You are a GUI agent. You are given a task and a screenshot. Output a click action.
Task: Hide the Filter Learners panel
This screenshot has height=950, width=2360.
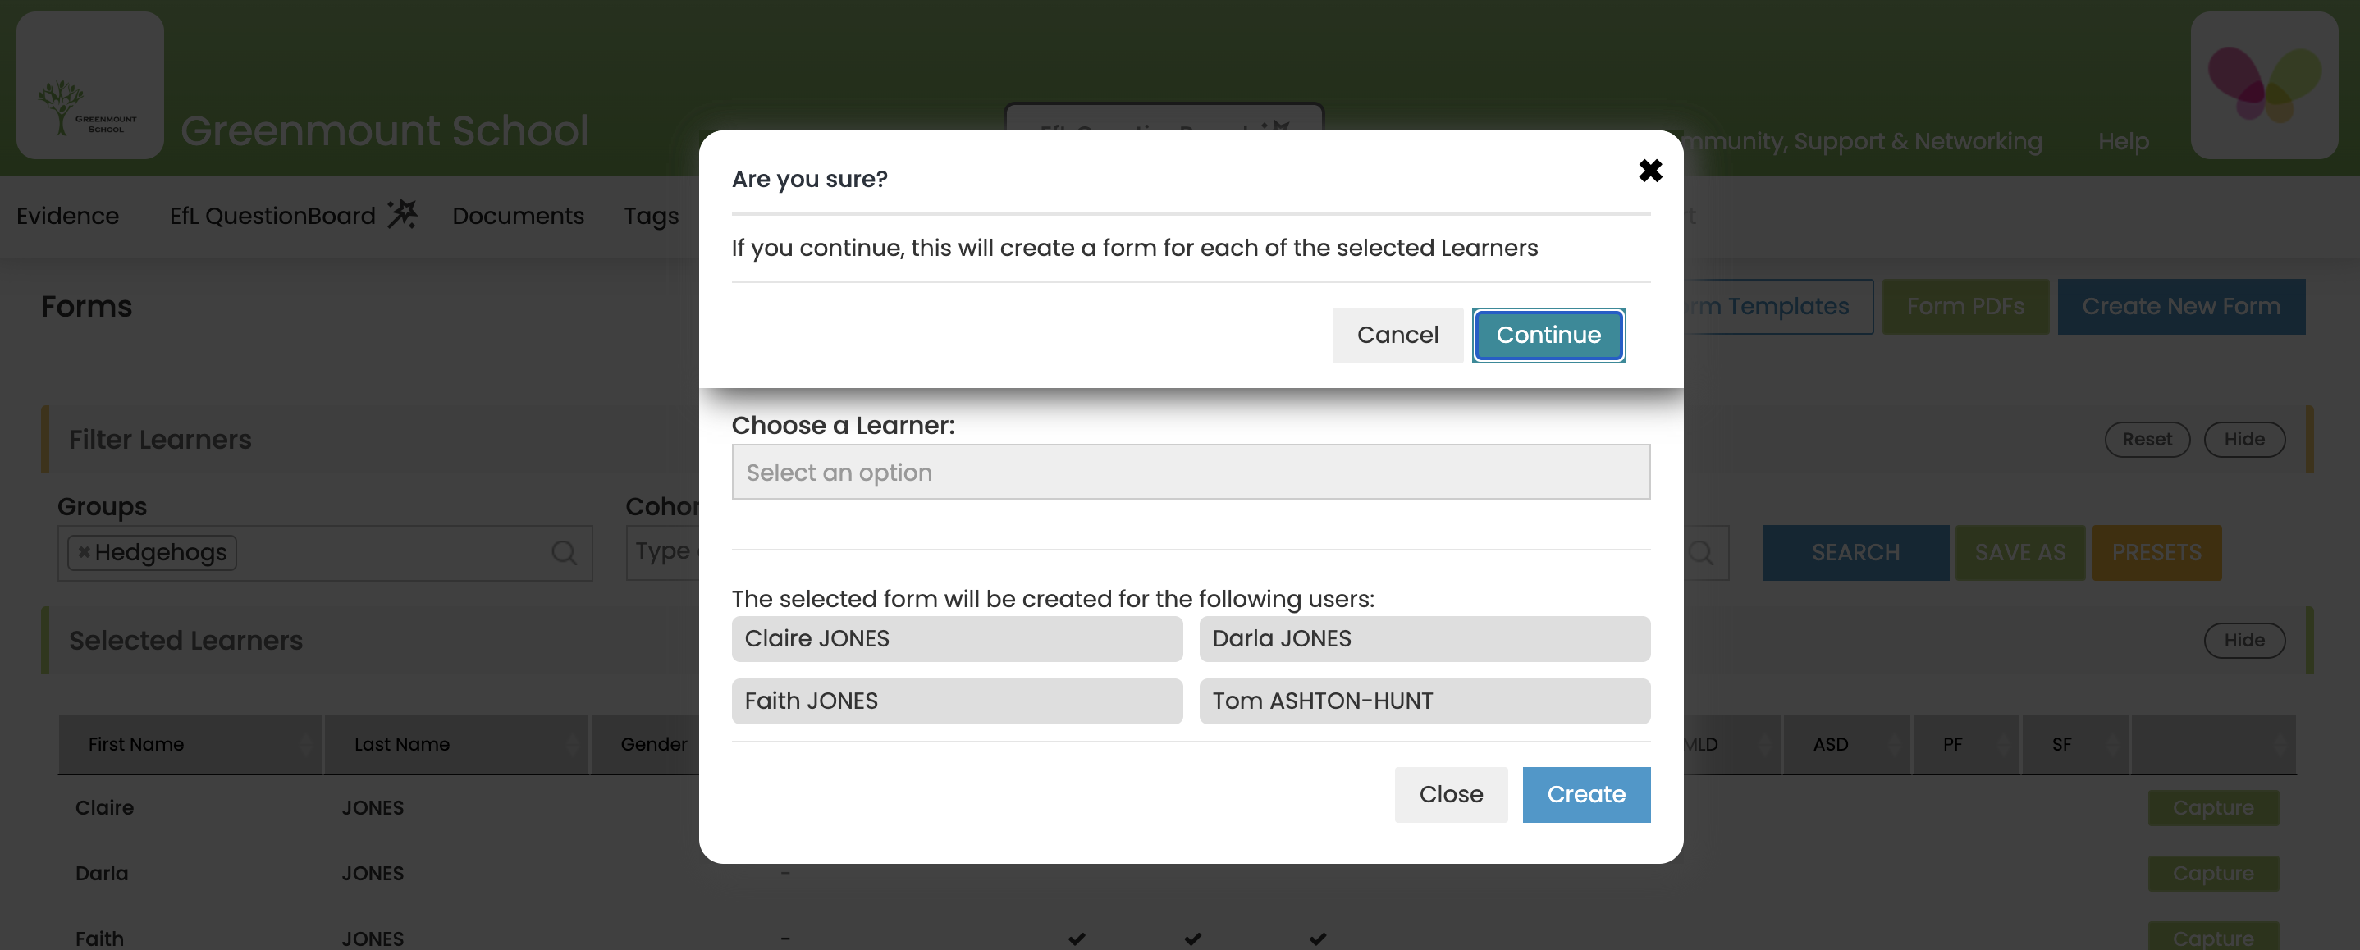click(x=2243, y=440)
